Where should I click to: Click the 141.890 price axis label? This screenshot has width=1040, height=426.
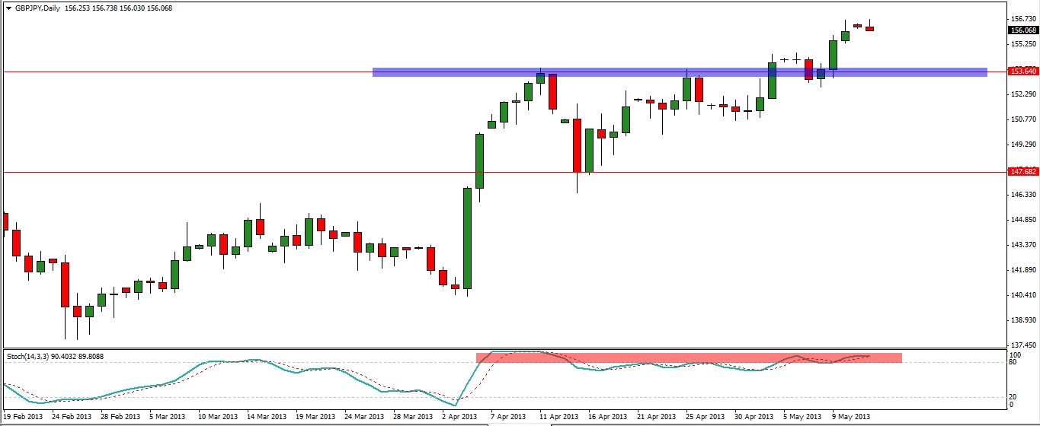click(x=1022, y=270)
